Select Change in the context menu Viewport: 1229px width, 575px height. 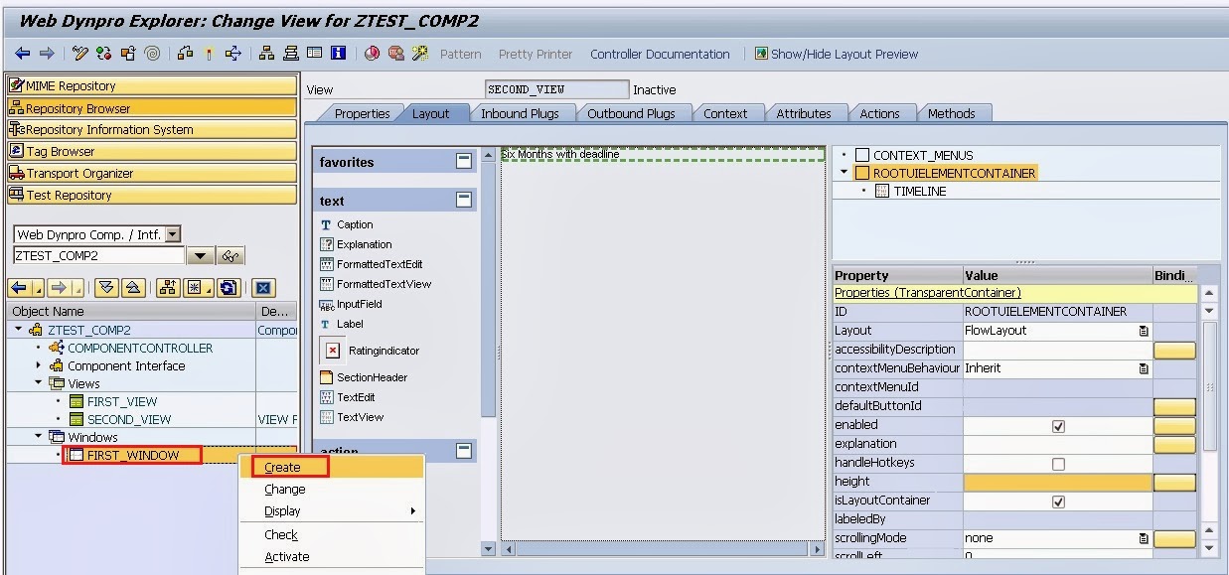285,489
